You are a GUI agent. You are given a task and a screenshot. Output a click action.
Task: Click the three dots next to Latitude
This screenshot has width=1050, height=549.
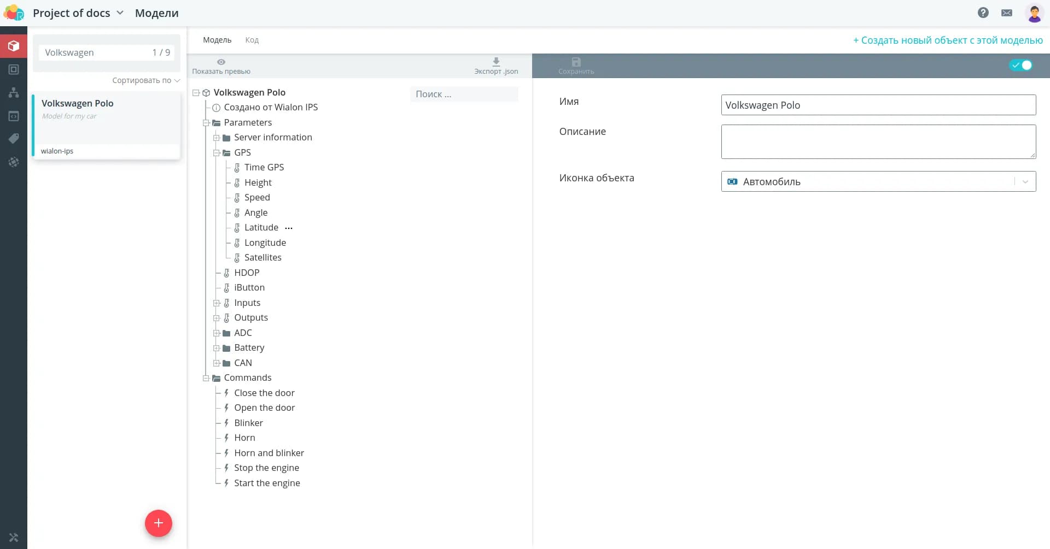click(289, 228)
